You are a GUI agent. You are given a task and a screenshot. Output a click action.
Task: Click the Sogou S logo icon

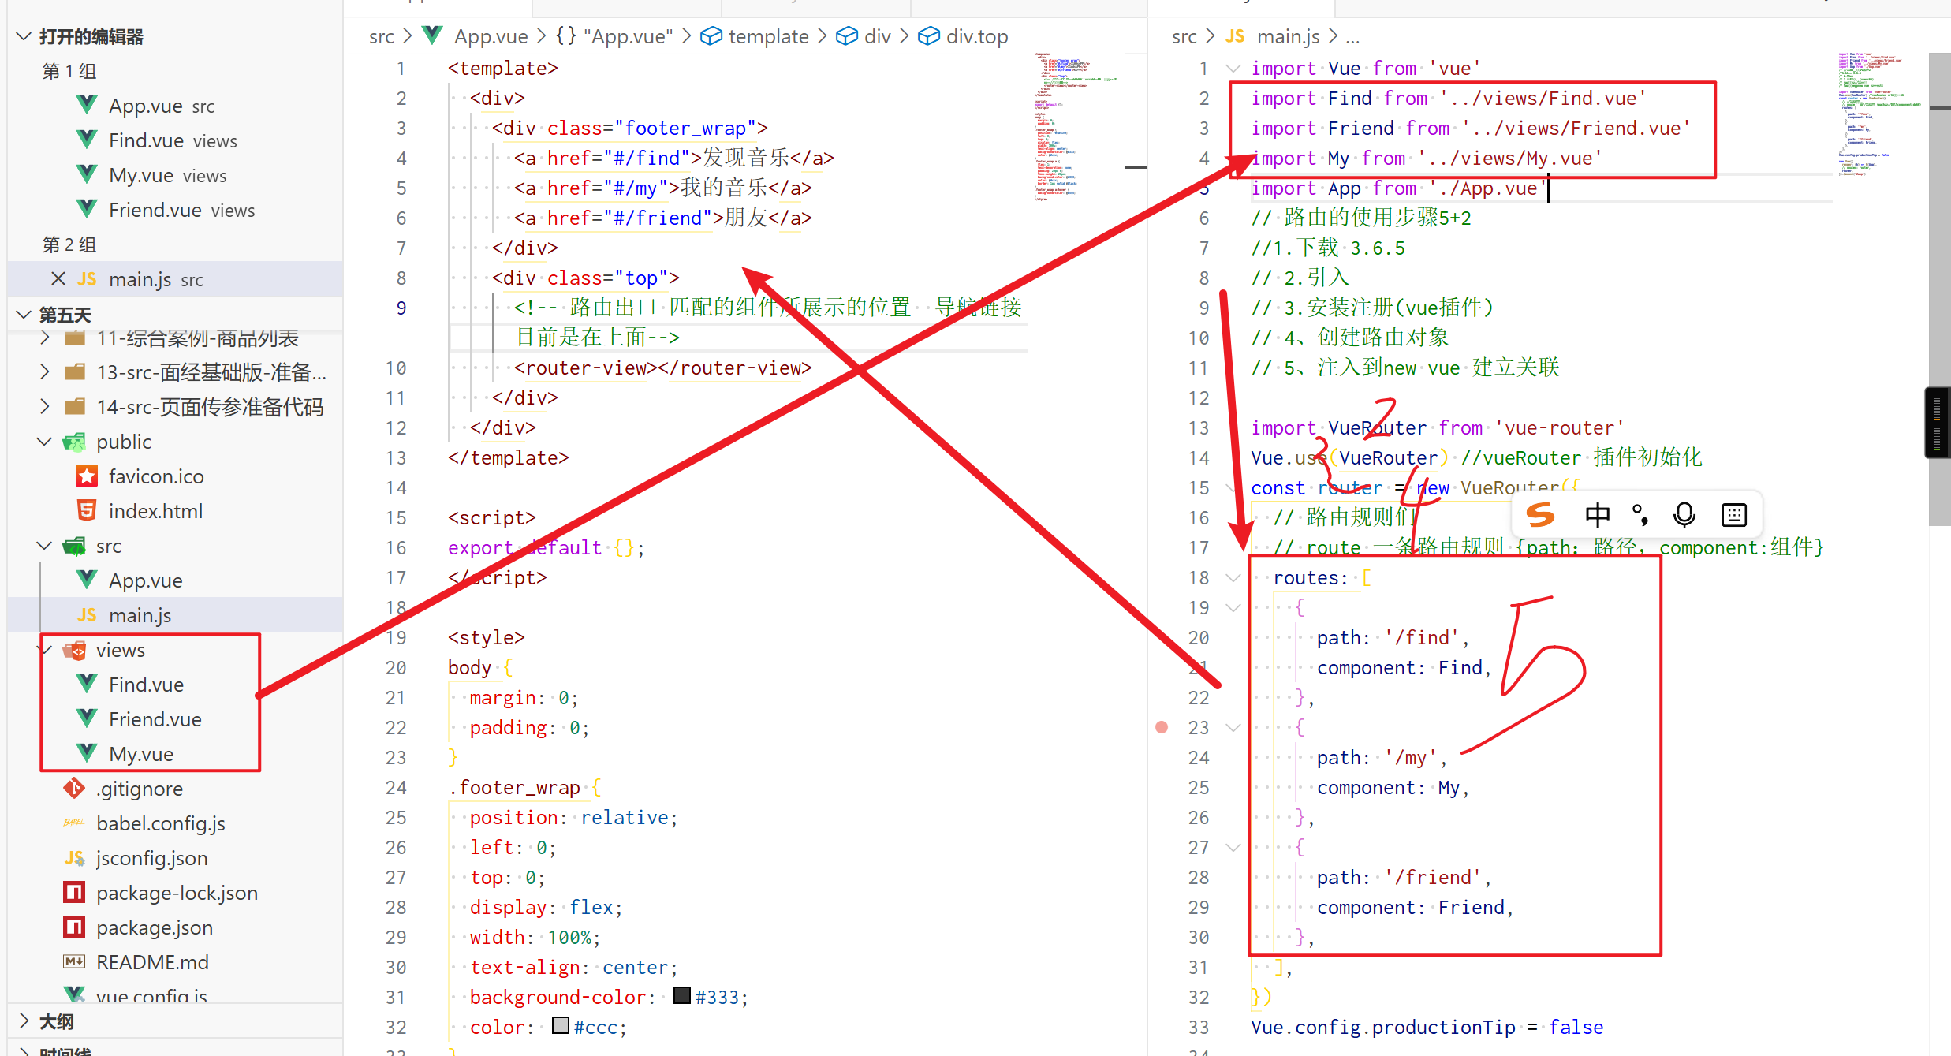tap(1540, 515)
